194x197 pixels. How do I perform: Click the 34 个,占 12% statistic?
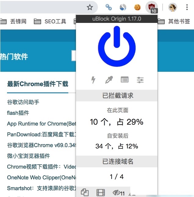point(117,146)
